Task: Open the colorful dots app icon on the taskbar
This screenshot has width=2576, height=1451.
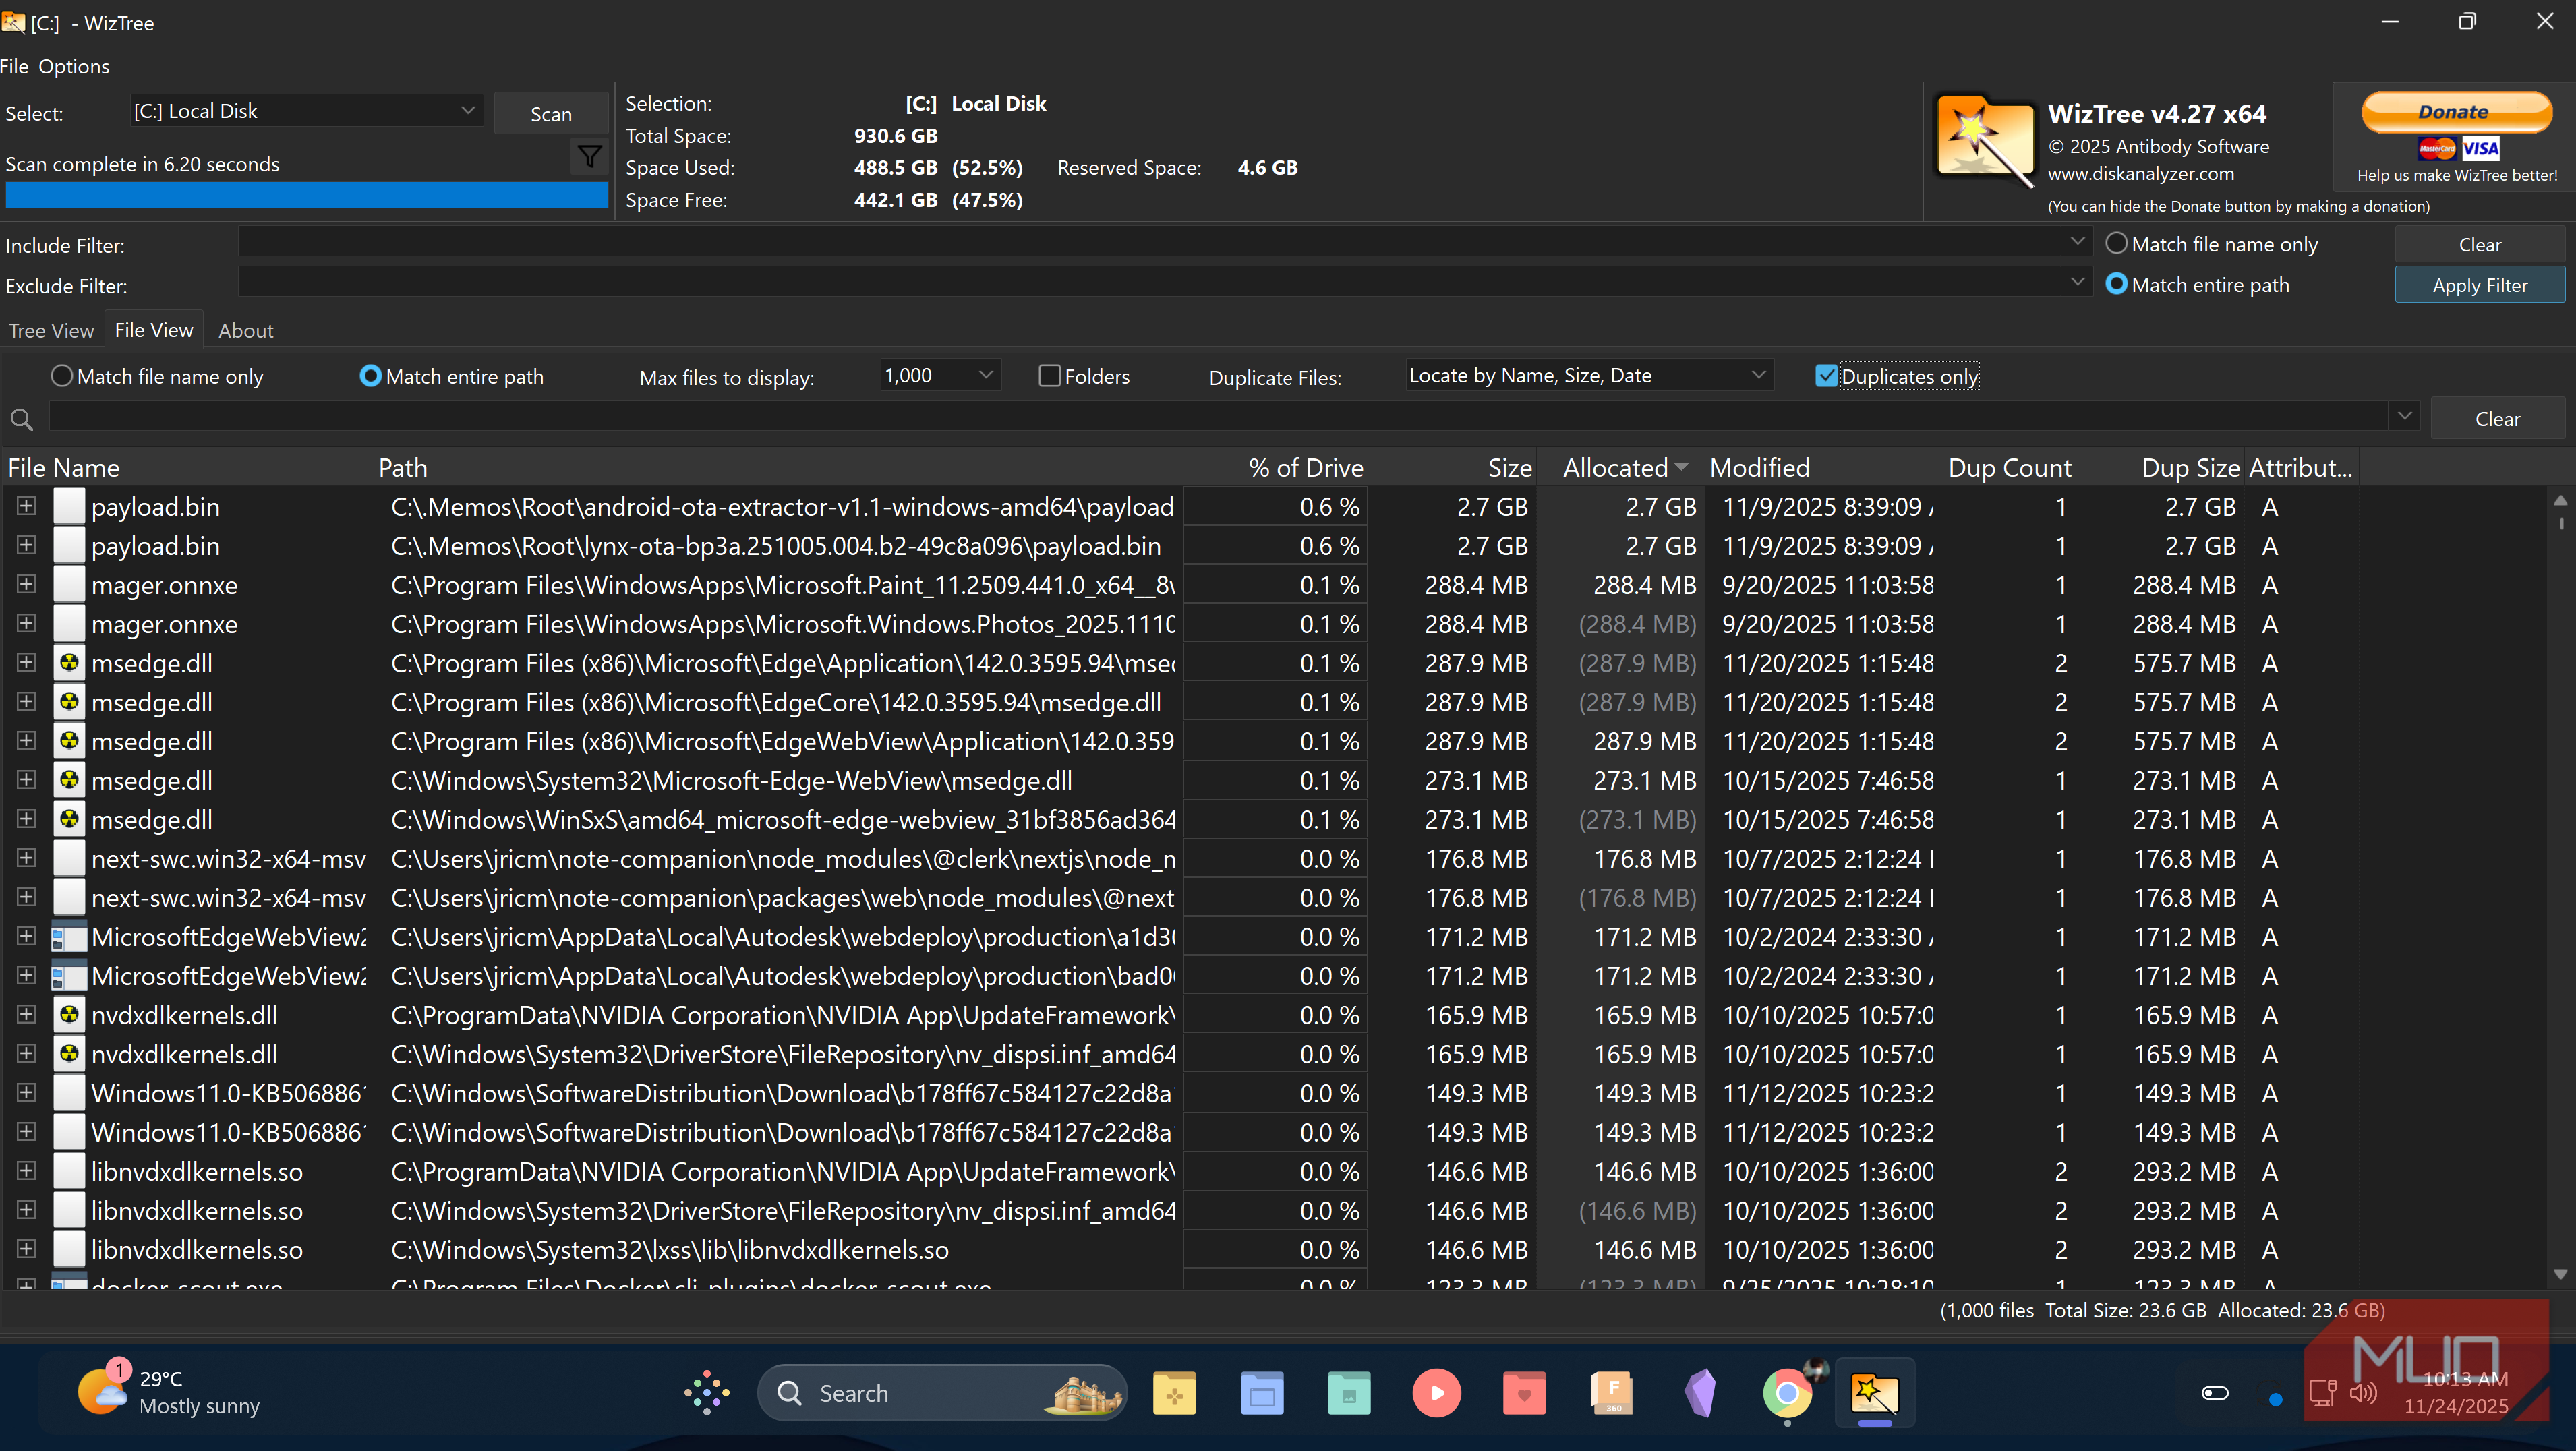Action: (x=707, y=1392)
